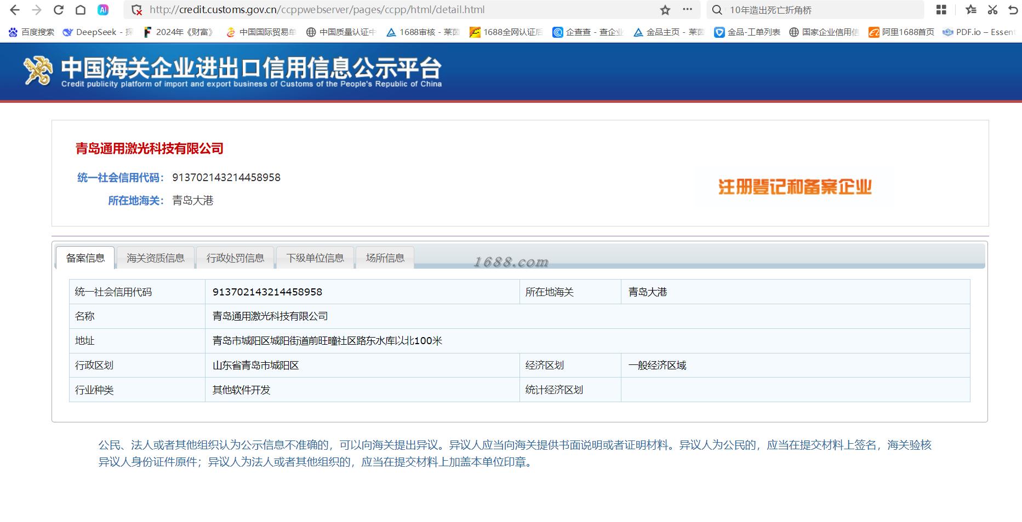Switch to the 海关资质信息 tab

point(156,258)
